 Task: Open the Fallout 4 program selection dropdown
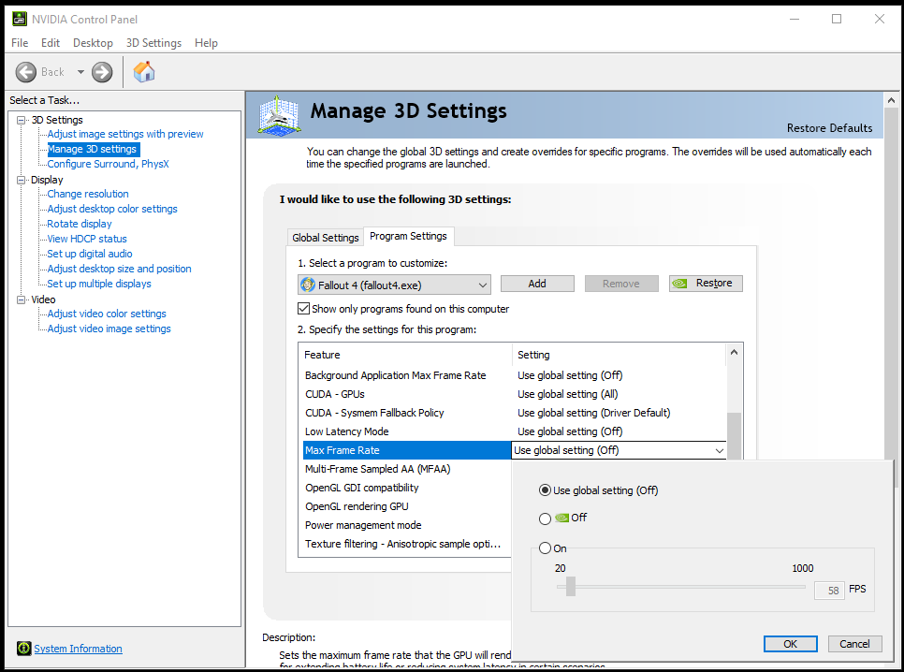[x=482, y=285]
